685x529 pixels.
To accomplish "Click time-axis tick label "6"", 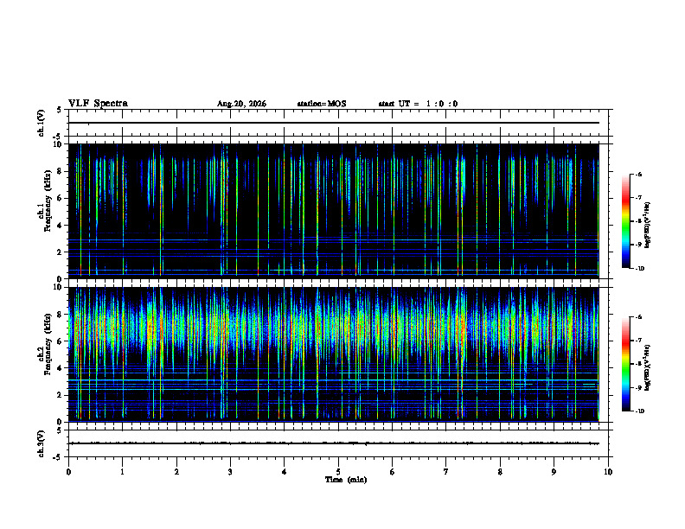I will click(392, 472).
